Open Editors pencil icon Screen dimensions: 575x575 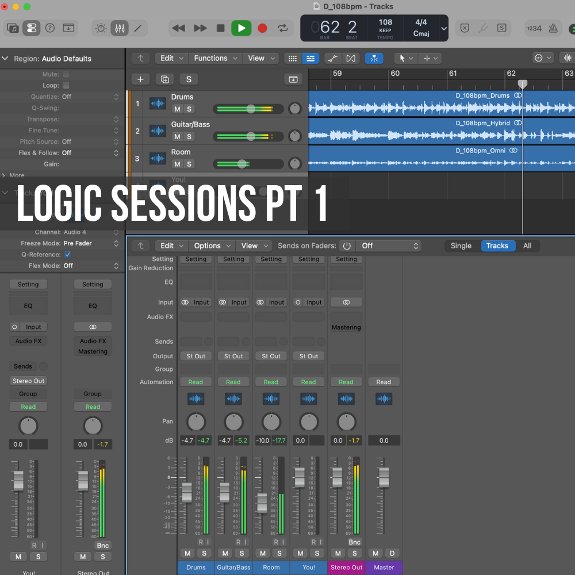click(x=138, y=28)
